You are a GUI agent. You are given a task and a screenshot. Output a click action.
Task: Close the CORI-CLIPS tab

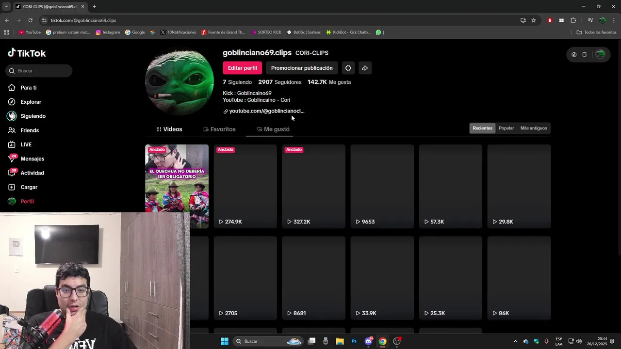[82, 7]
